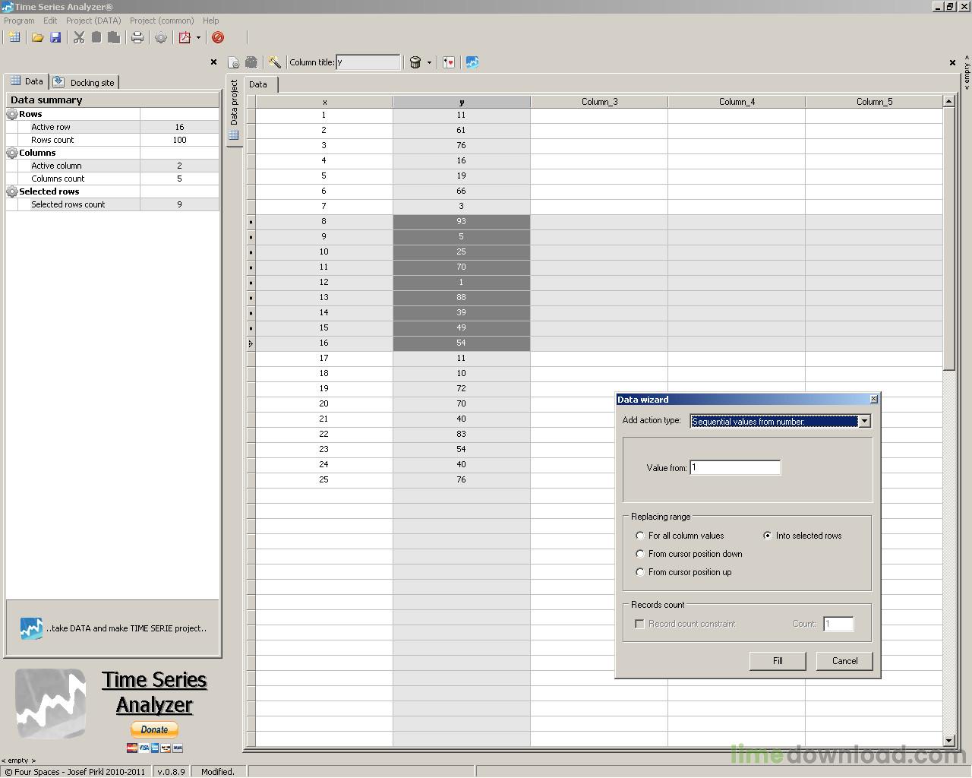The image size is (972, 778).
Task: Edit the Column title input field
Action: 368,62
